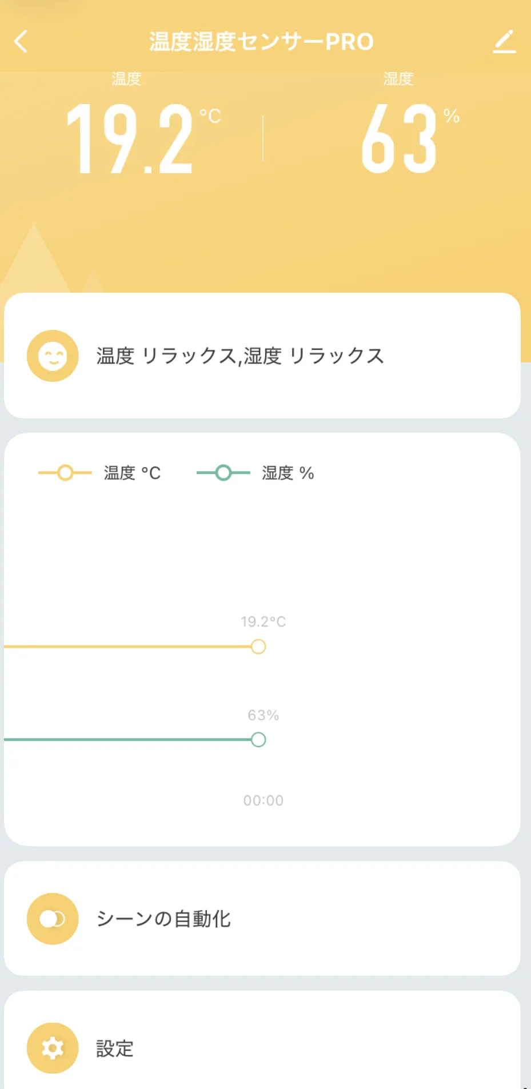Tap the large 19.2 temperature reading
This screenshot has width=531, height=1089.
130,139
